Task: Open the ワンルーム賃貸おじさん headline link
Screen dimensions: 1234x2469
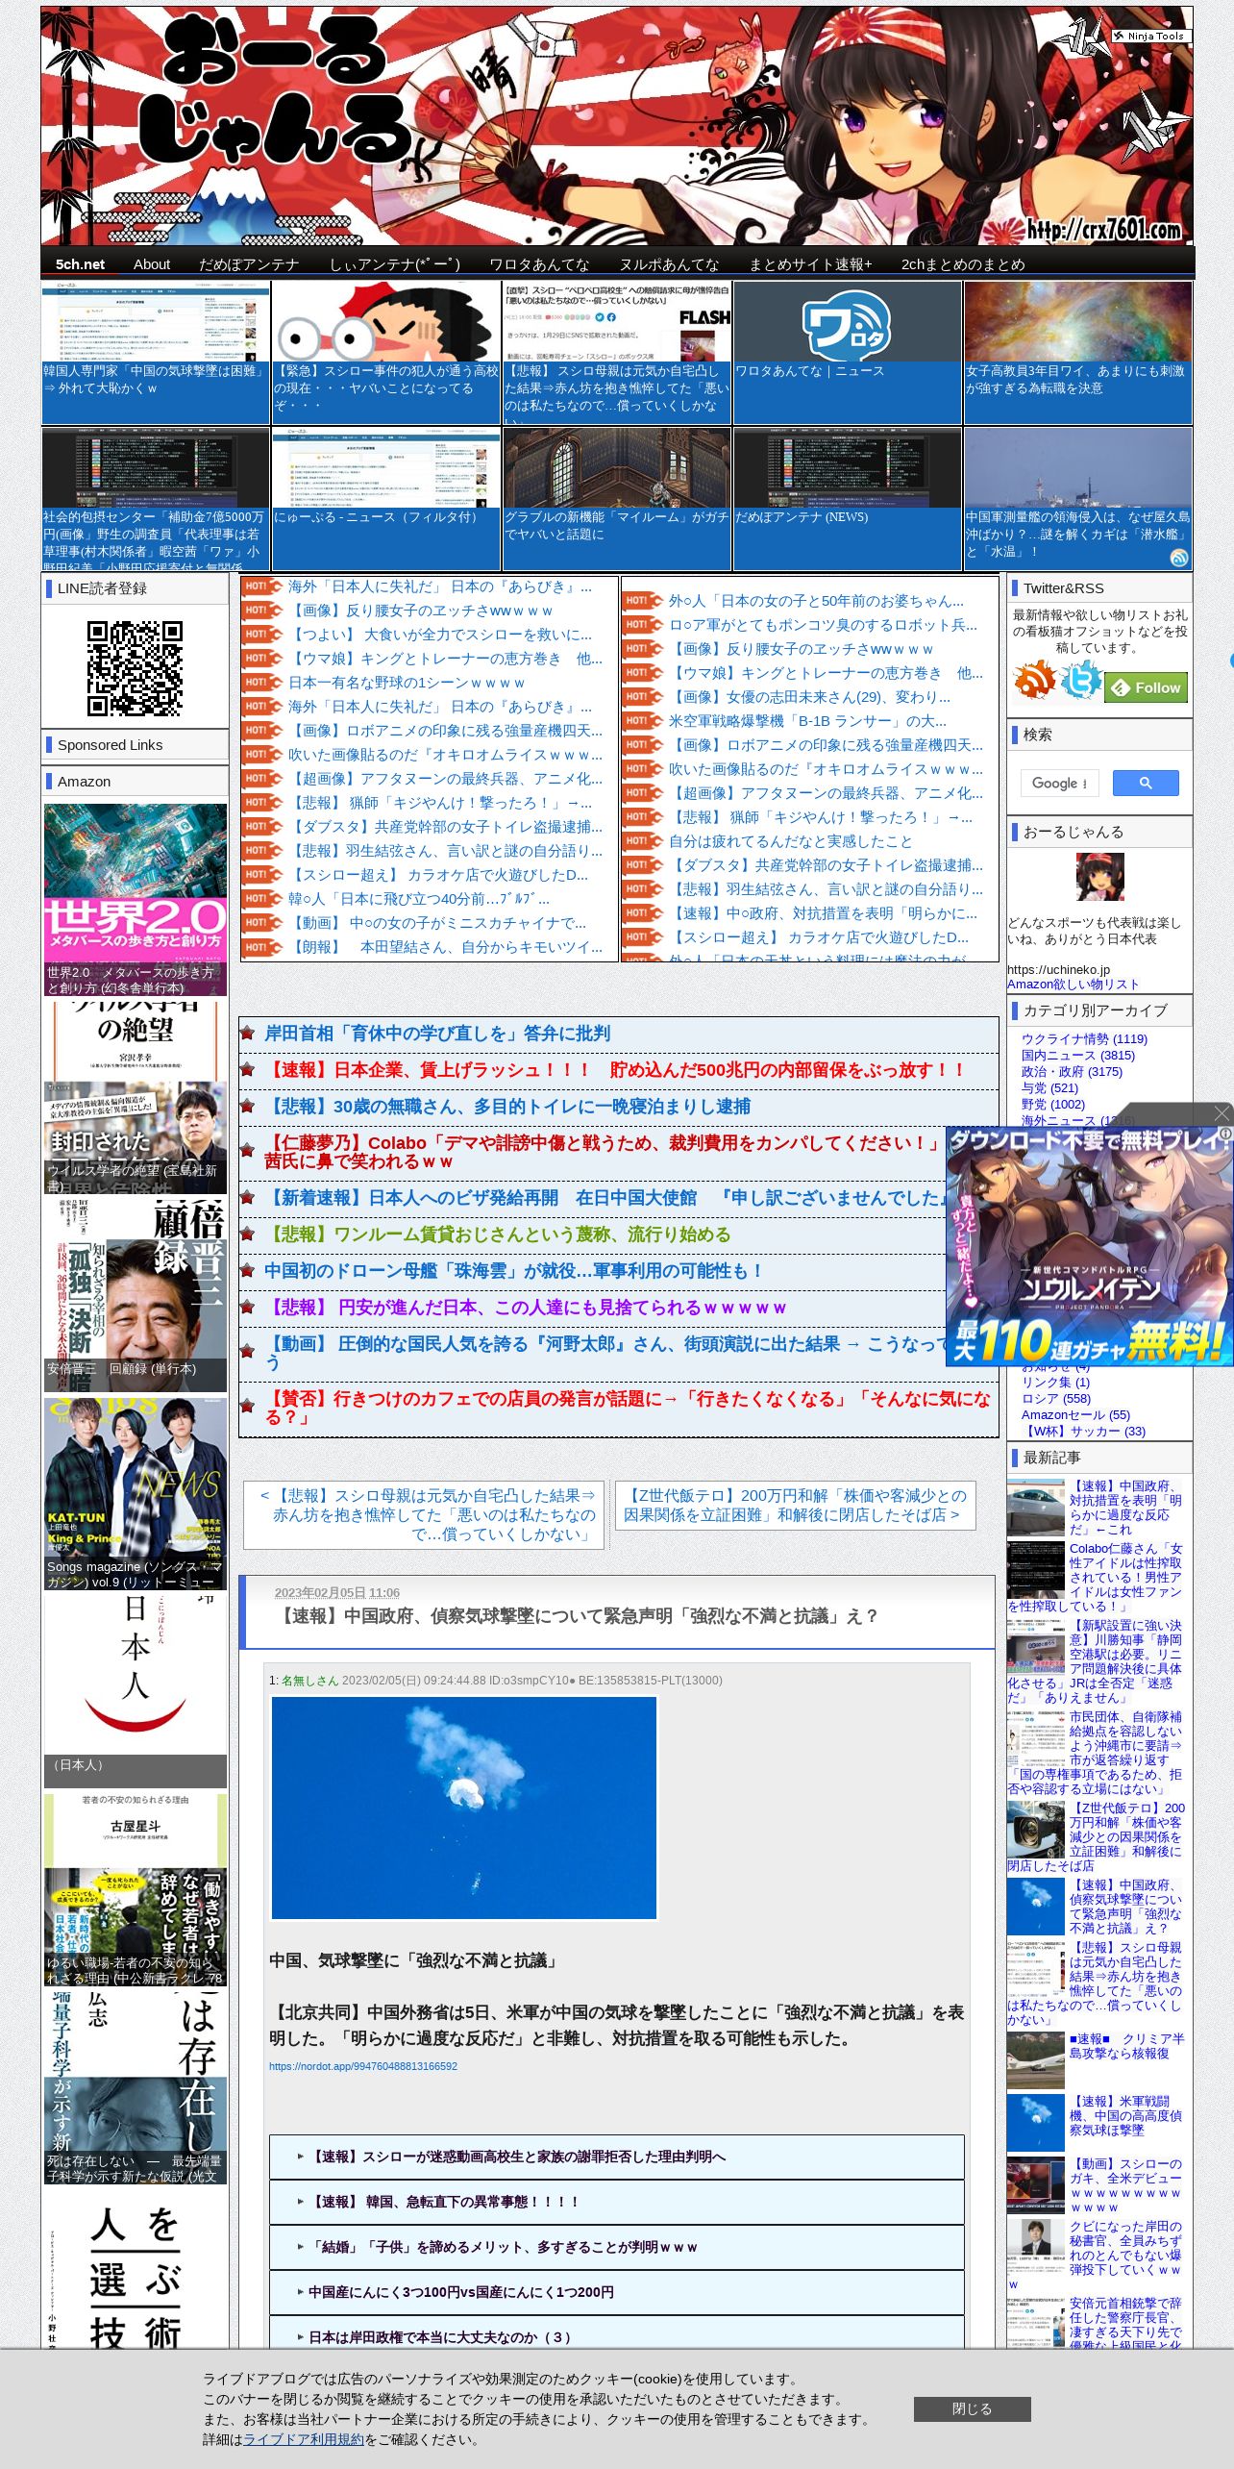Action: [497, 1234]
